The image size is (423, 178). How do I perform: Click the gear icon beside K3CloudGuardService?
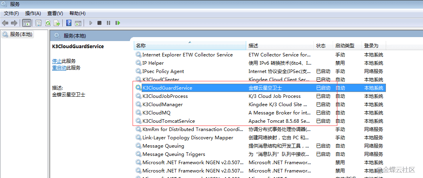[138, 88]
